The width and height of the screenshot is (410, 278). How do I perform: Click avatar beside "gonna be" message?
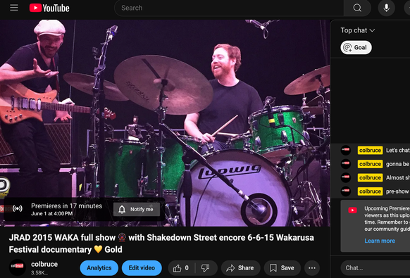tap(346, 164)
